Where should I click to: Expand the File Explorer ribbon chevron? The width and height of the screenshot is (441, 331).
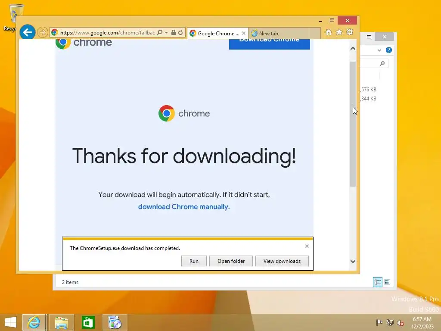379,50
